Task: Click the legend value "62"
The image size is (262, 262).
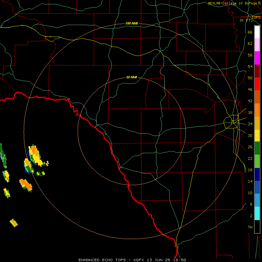Action: pyautogui.click(x=250, y=44)
